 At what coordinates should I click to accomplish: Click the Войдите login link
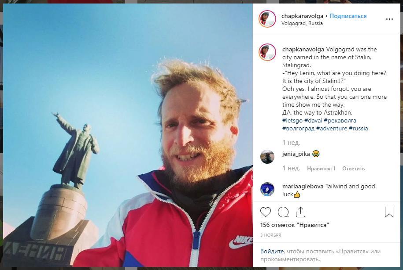(x=272, y=251)
